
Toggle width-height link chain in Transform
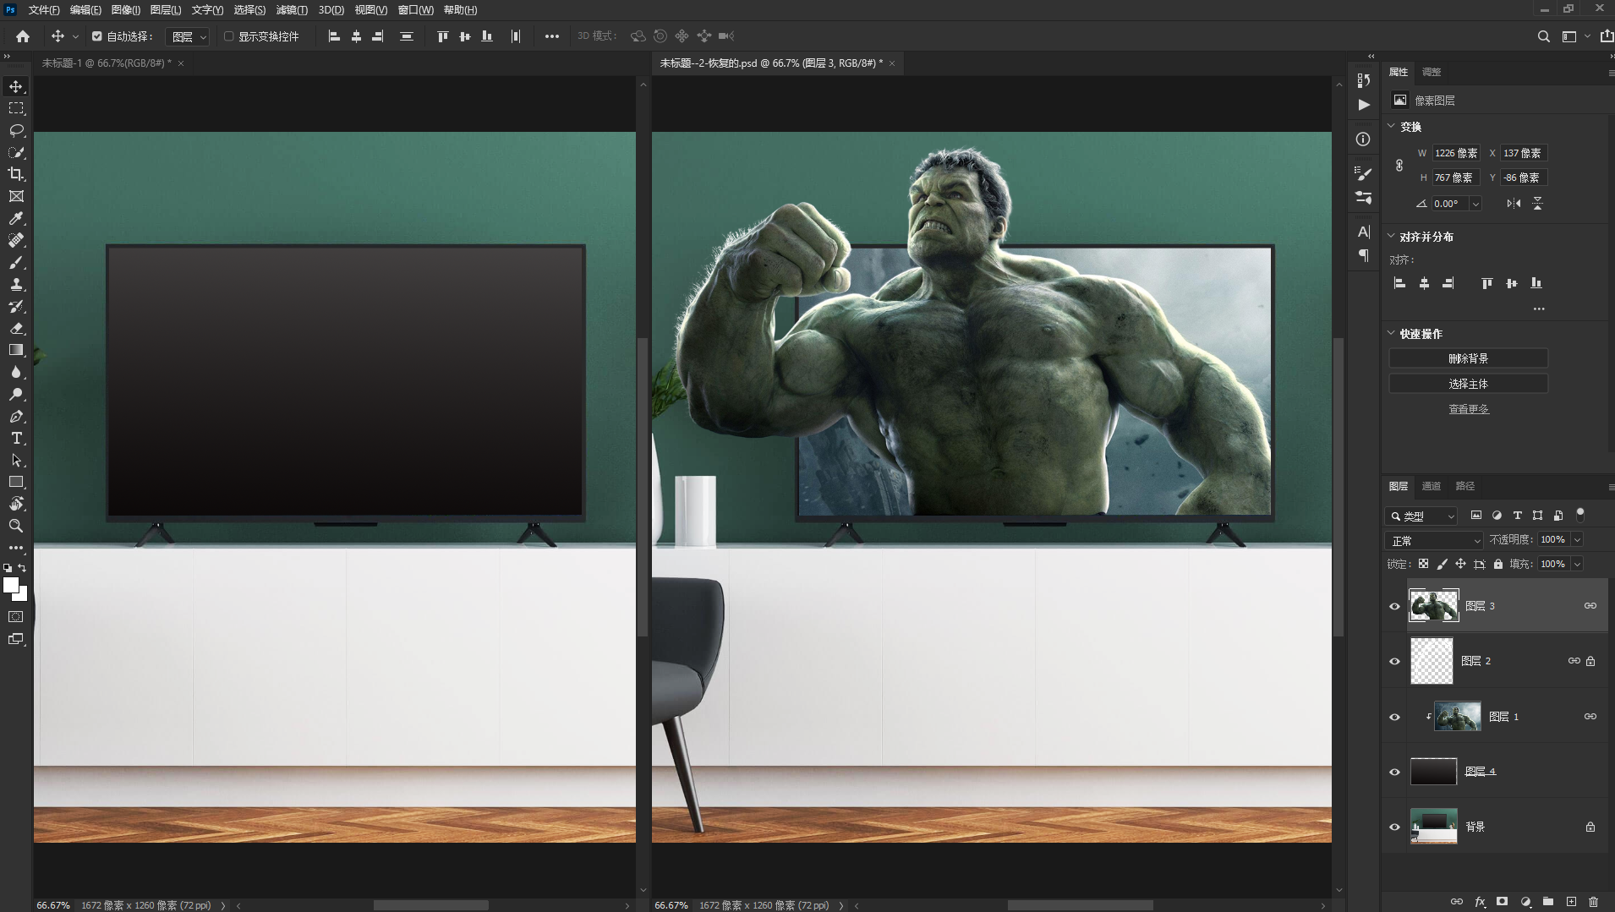1399,166
